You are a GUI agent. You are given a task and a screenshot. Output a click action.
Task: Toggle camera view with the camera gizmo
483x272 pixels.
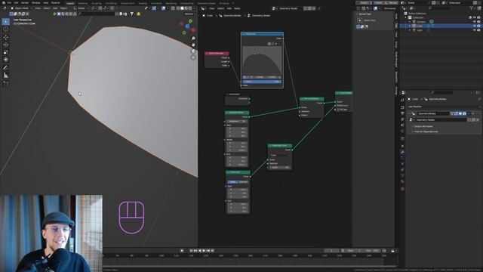tap(193, 51)
